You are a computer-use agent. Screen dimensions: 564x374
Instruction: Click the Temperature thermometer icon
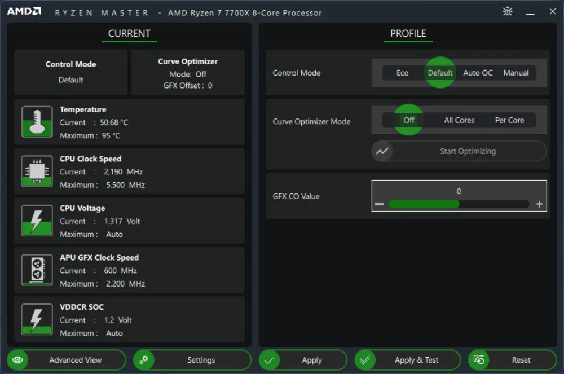[x=37, y=122]
